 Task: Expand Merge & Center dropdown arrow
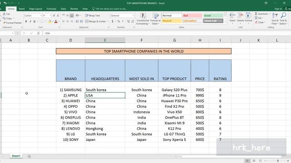[x=108, y=21]
